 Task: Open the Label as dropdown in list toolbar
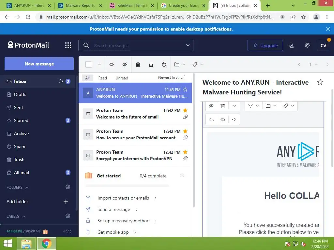tap(197, 64)
